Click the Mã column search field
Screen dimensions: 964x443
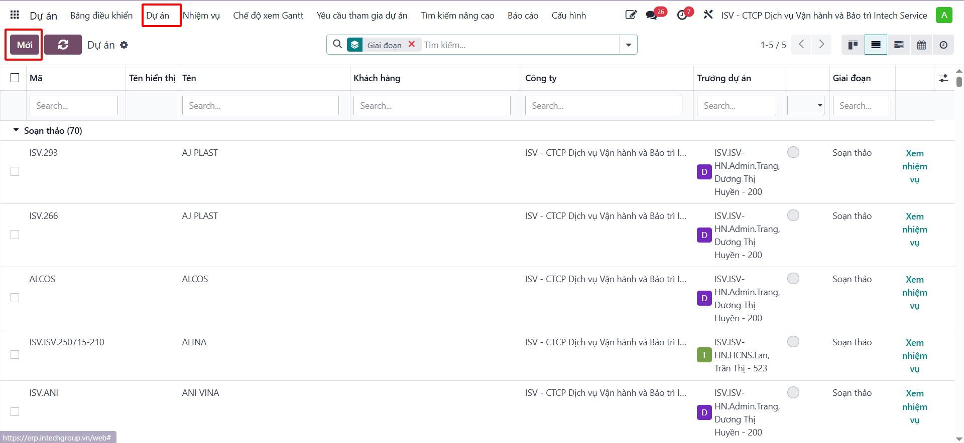tap(74, 106)
